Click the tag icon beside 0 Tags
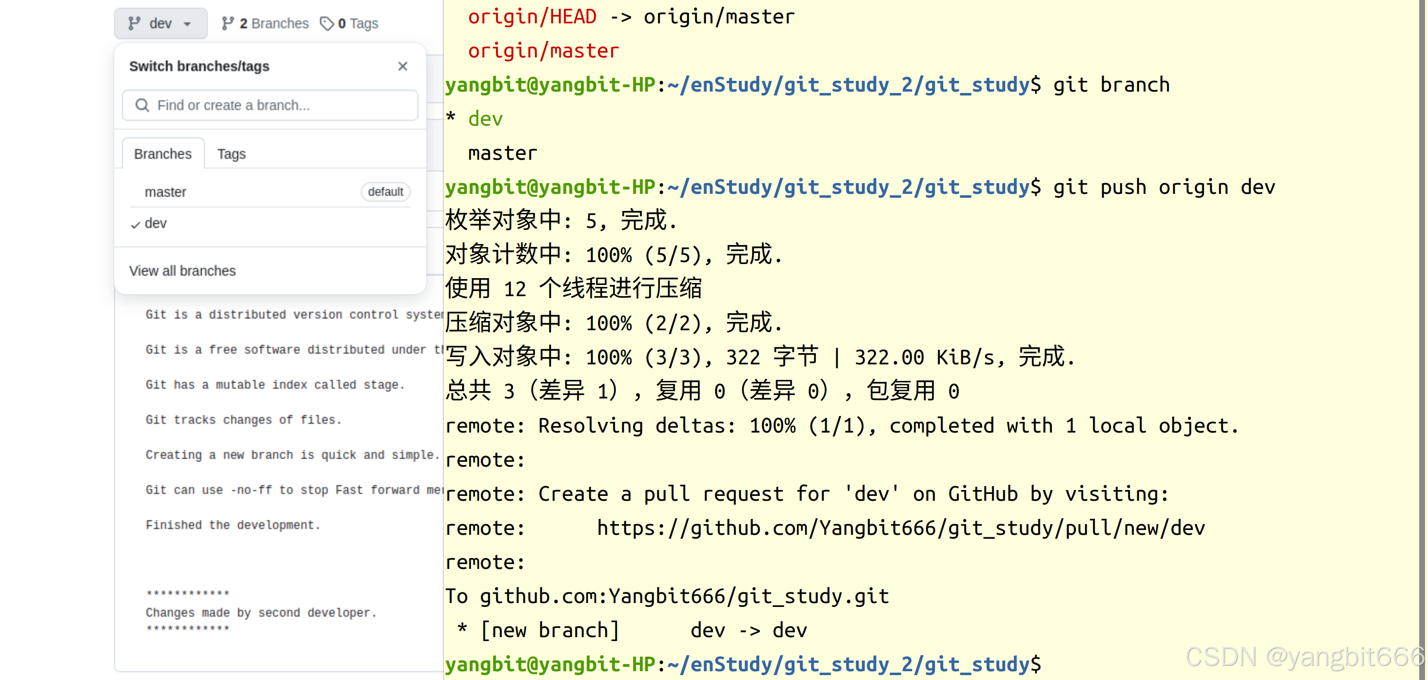 [x=327, y=23]
